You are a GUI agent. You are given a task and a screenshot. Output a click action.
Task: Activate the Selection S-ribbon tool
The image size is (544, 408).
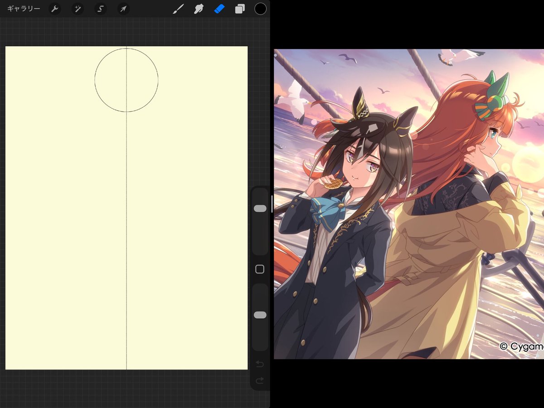pyautogui.click(x=100, y=9)
